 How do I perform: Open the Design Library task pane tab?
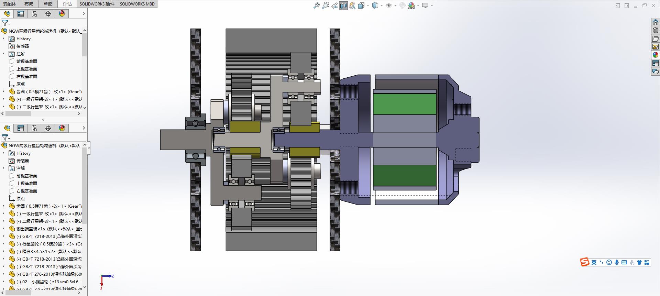click(x=656, y=30)
